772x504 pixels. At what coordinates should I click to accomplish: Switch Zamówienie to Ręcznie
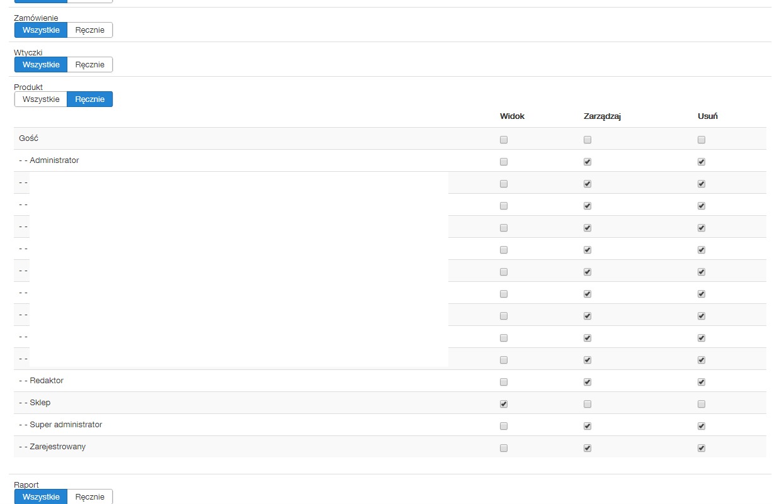tap(90, 30)
